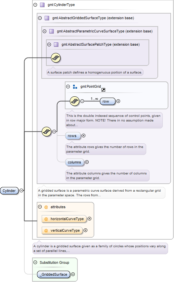Screen dimensions: 174x282
Task: Expand the verticalCurveType attribute
Action: pos(86,230)
